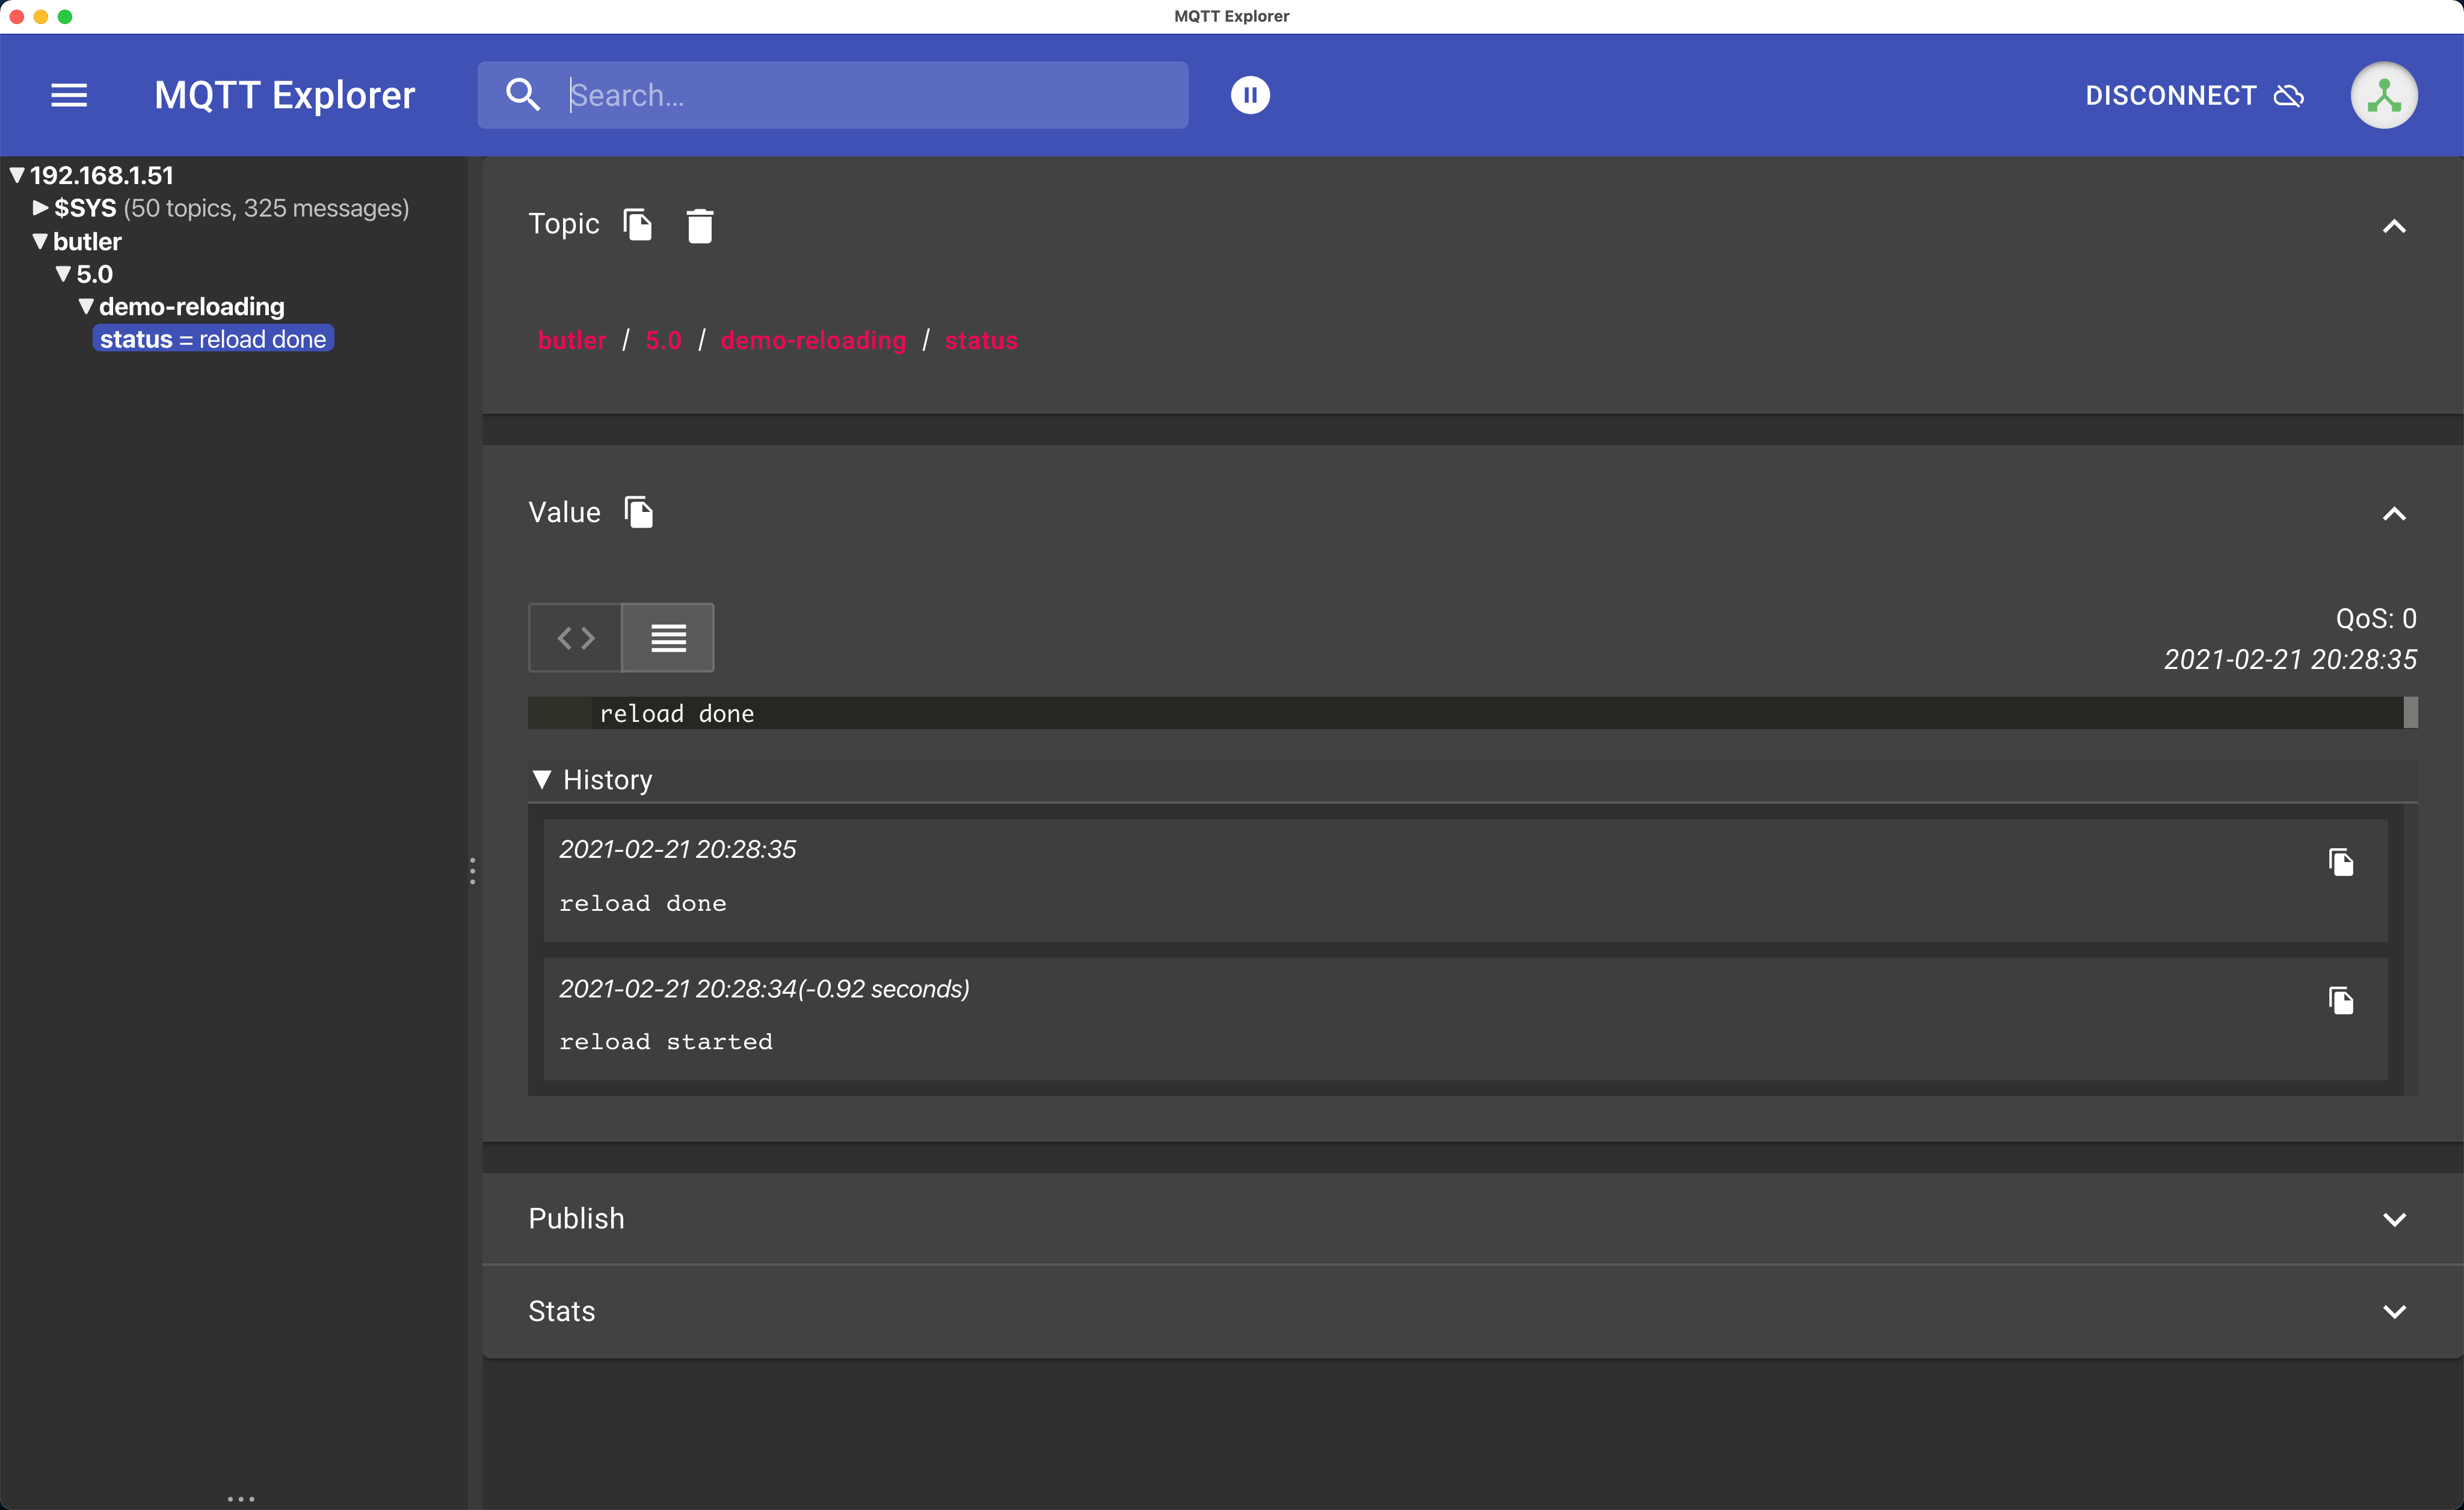Switch to the raw text view

pyautogui.click(x=668, y=637)
